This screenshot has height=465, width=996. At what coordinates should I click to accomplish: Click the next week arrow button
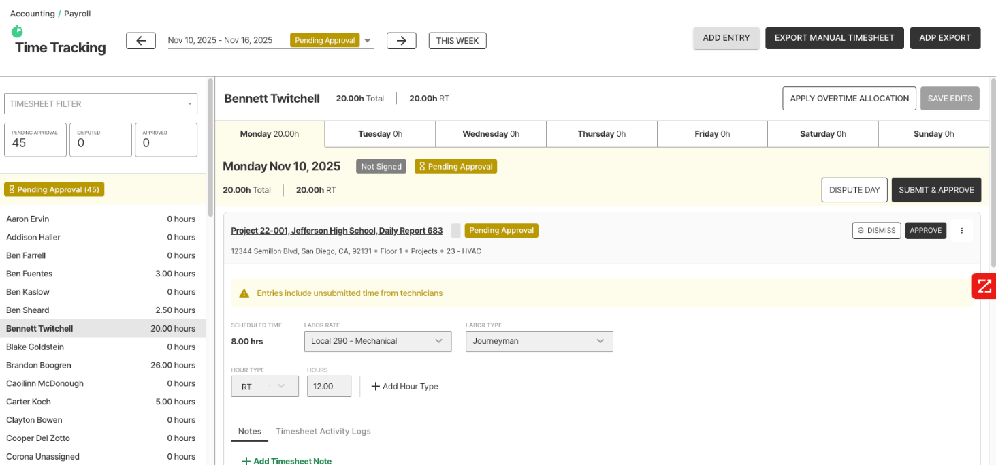click(401, 41)
